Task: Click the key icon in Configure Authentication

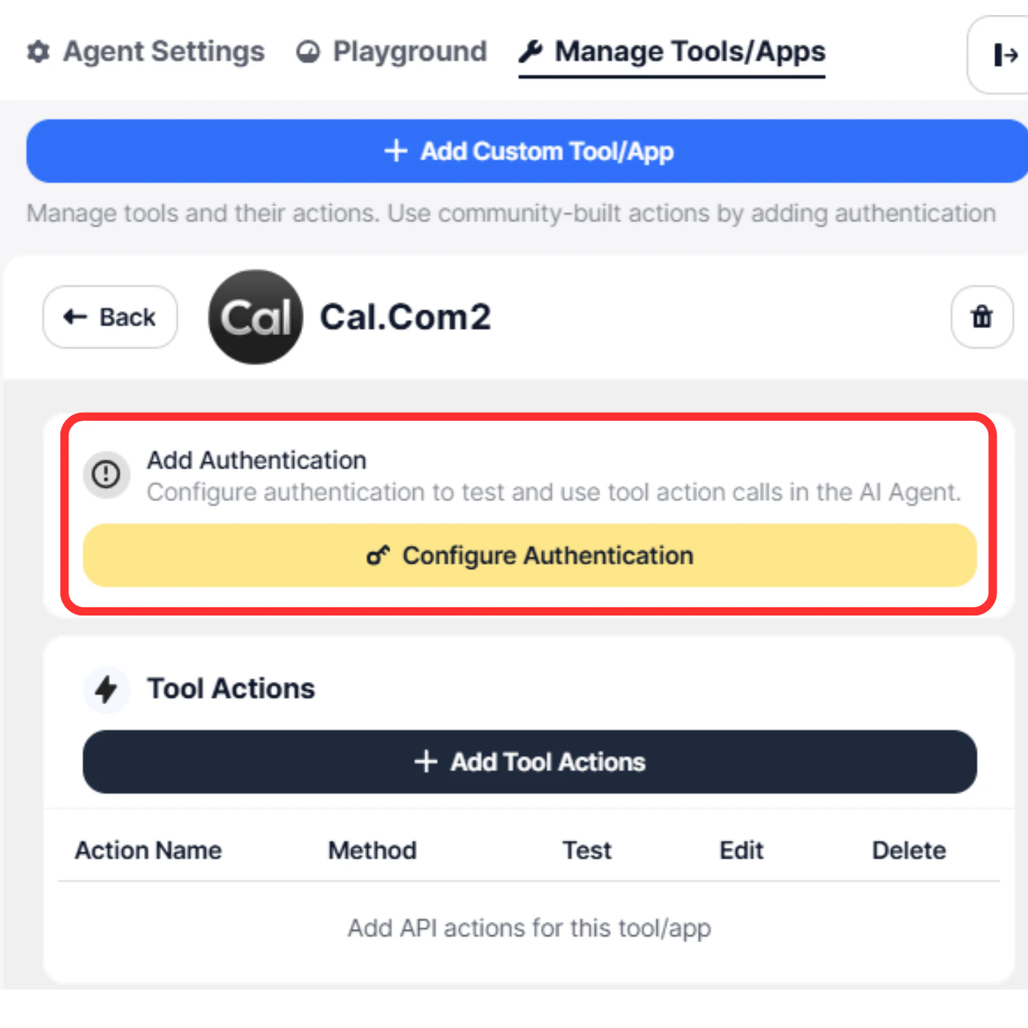Action: 378,556
